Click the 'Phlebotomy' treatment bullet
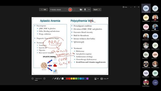 coord(80,51)
